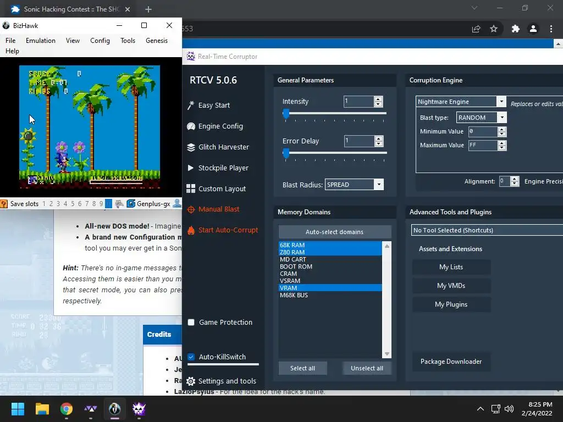This screenshot has width=563, height=422.
Task: Expand the Nightmare Engine dropdown
Action: pos(501,102)
